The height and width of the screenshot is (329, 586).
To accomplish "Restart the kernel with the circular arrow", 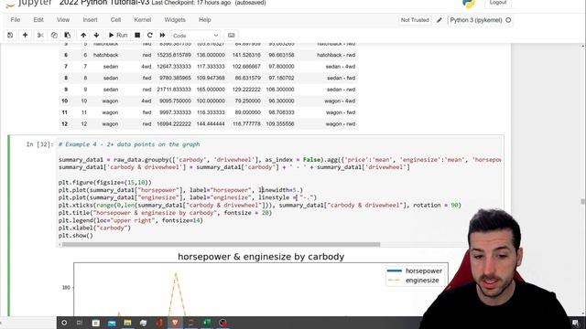I will (x=150, y=35).
